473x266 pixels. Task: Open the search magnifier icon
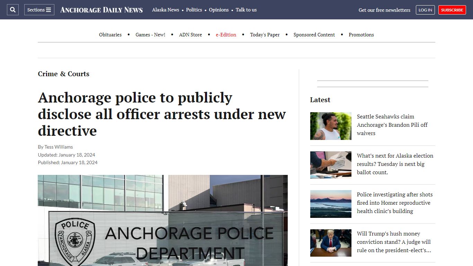13,10
